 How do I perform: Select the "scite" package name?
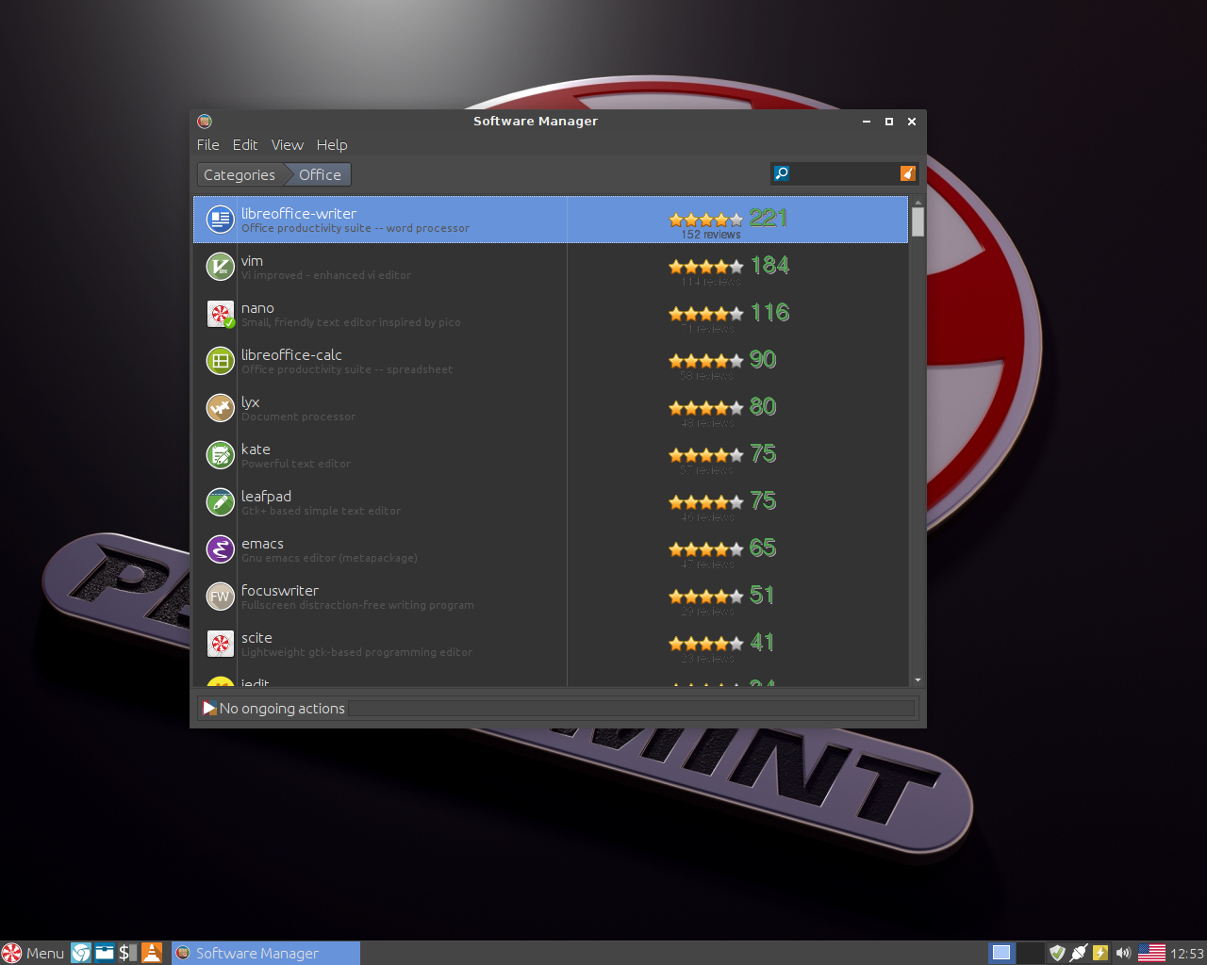(256, 638)
